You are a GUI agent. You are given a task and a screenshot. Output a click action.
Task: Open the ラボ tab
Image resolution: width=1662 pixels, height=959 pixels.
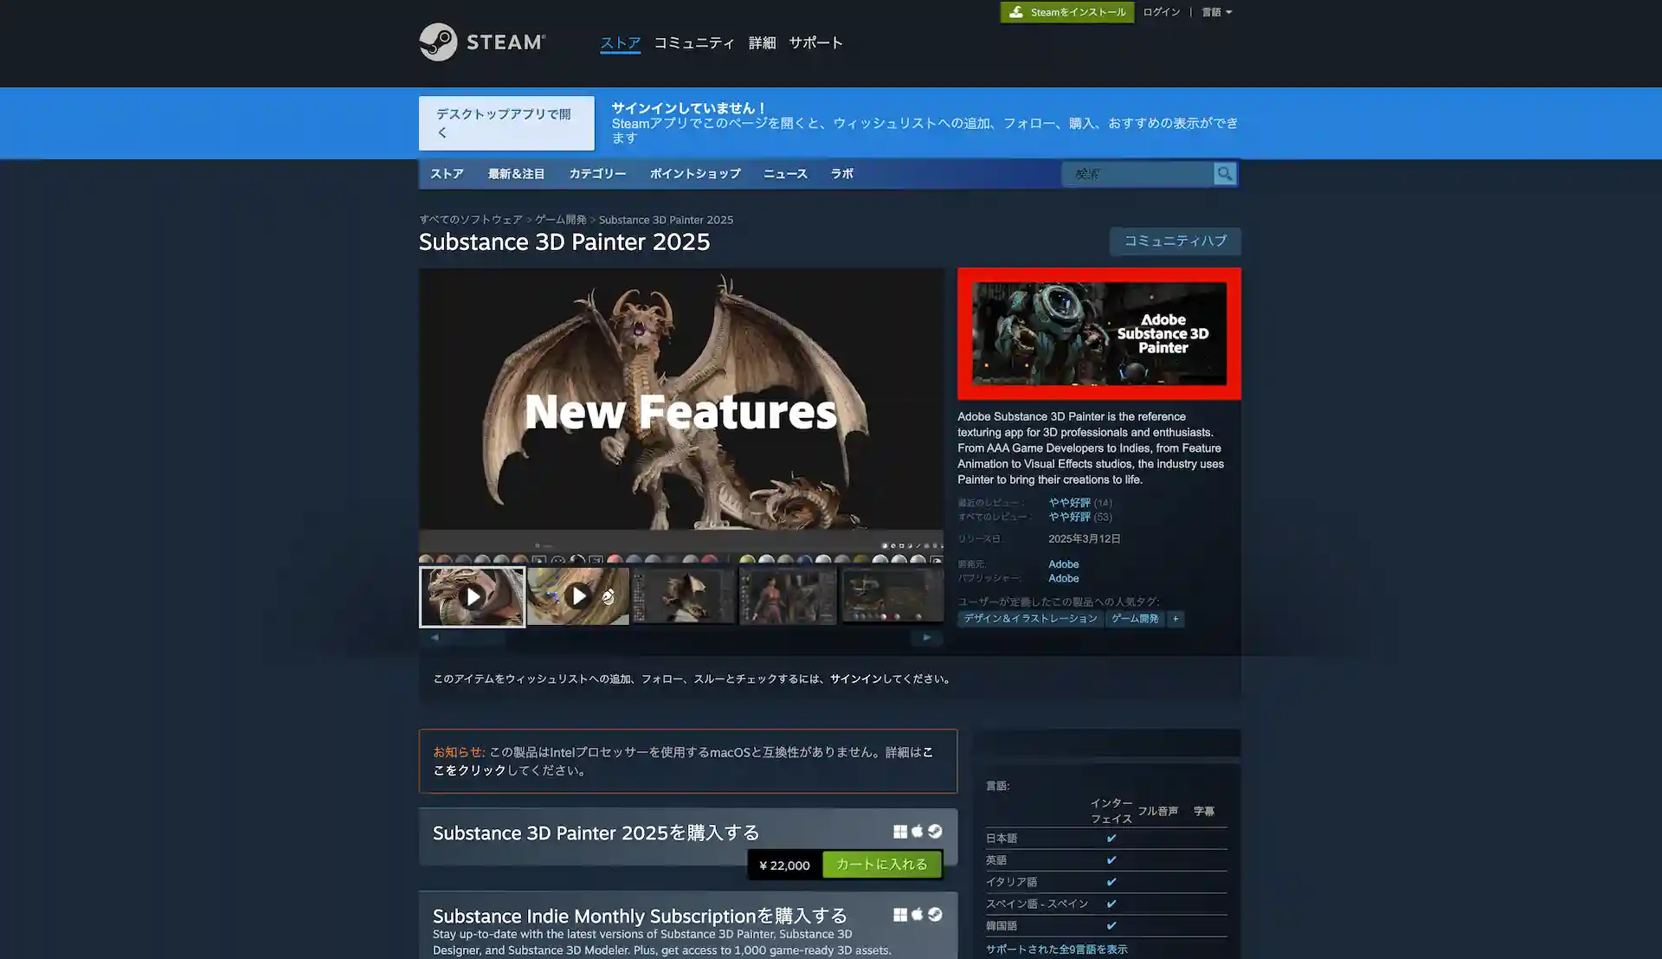pos(842,174)
